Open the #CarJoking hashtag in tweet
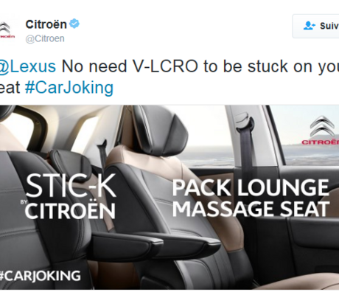The image size is (339, 295). coord(69,88)
